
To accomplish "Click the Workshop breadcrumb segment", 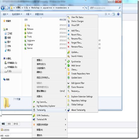I will pos(35,8).
